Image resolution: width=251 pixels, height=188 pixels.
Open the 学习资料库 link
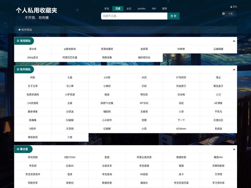218,183
